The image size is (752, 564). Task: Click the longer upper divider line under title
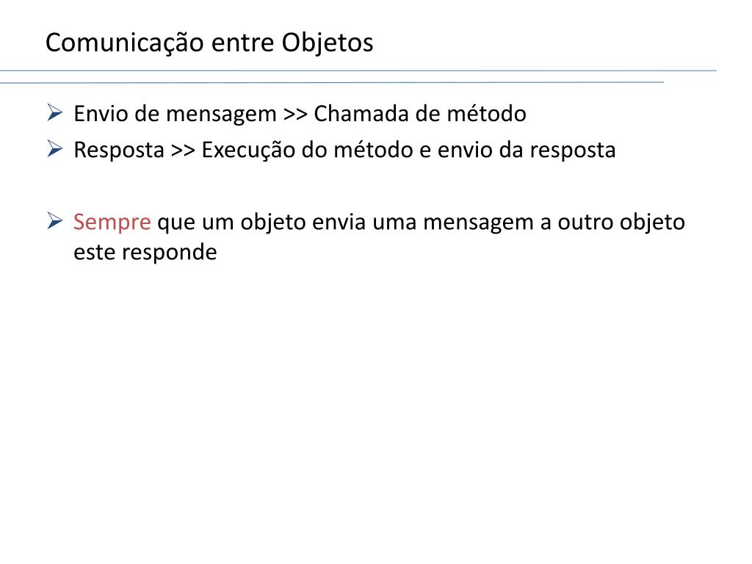(358, 71)
